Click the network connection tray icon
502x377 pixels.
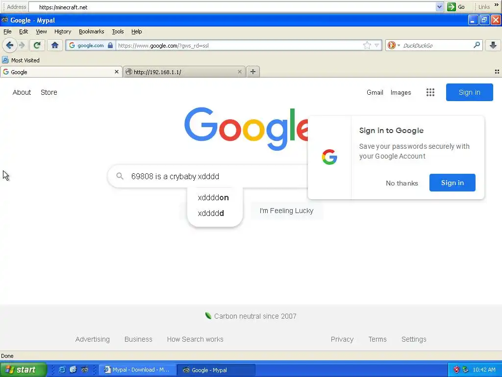coord(466,370)
